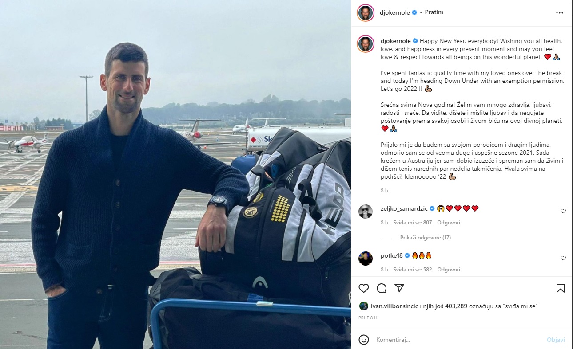Screen dimensions: 573x349
Task: Open the emoji picker smiley icon
Action: tap(364, 340)
